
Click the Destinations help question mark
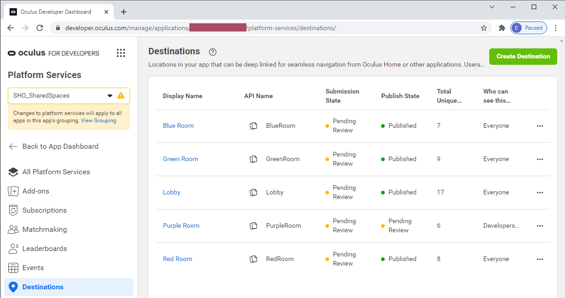212,52
